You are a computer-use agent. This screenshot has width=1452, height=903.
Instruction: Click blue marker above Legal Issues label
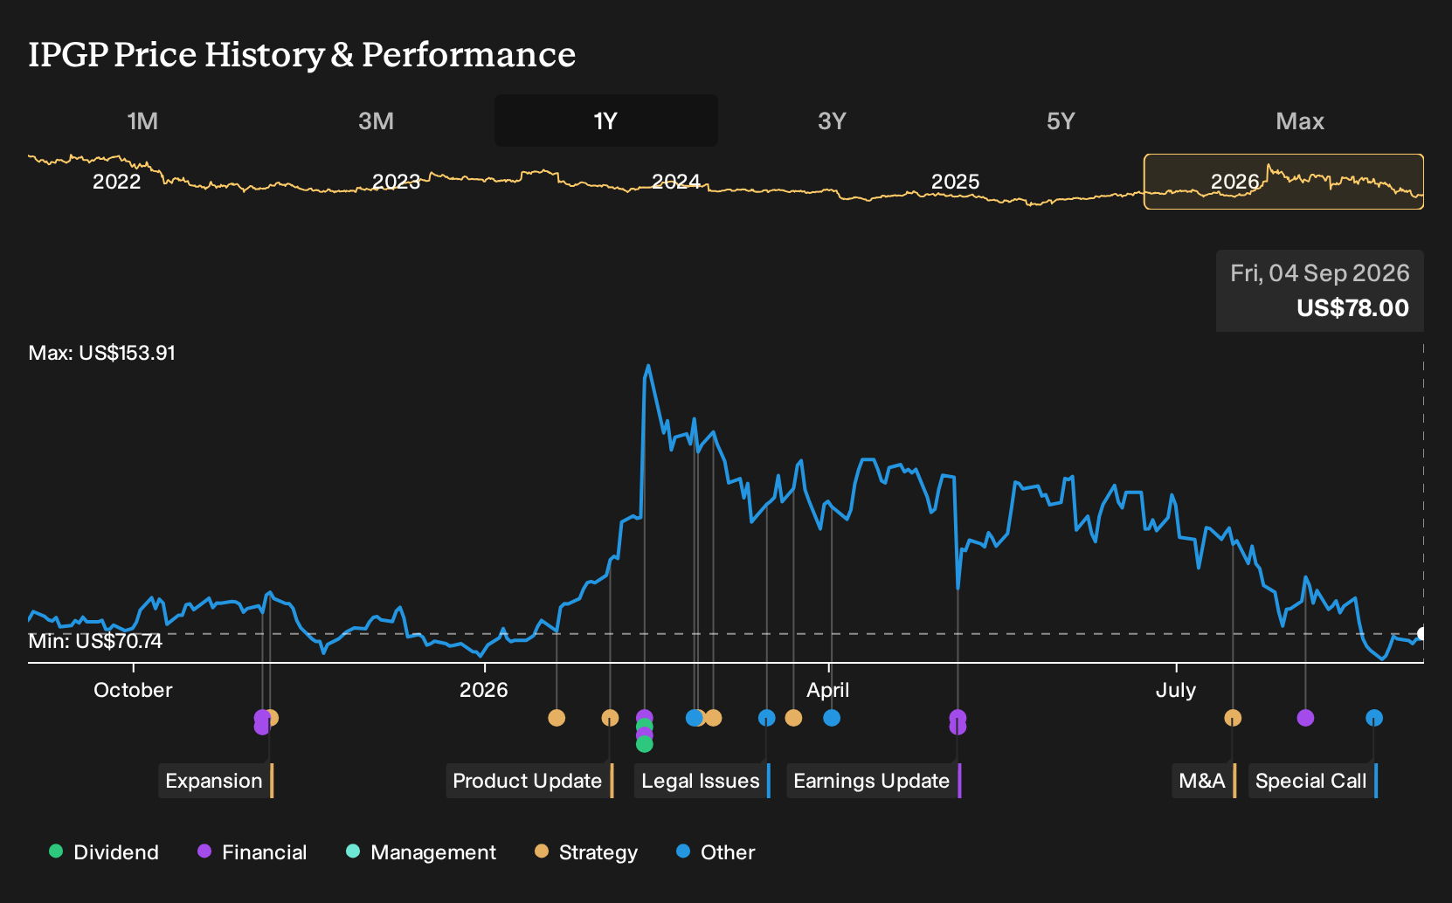tap(766, 718)
